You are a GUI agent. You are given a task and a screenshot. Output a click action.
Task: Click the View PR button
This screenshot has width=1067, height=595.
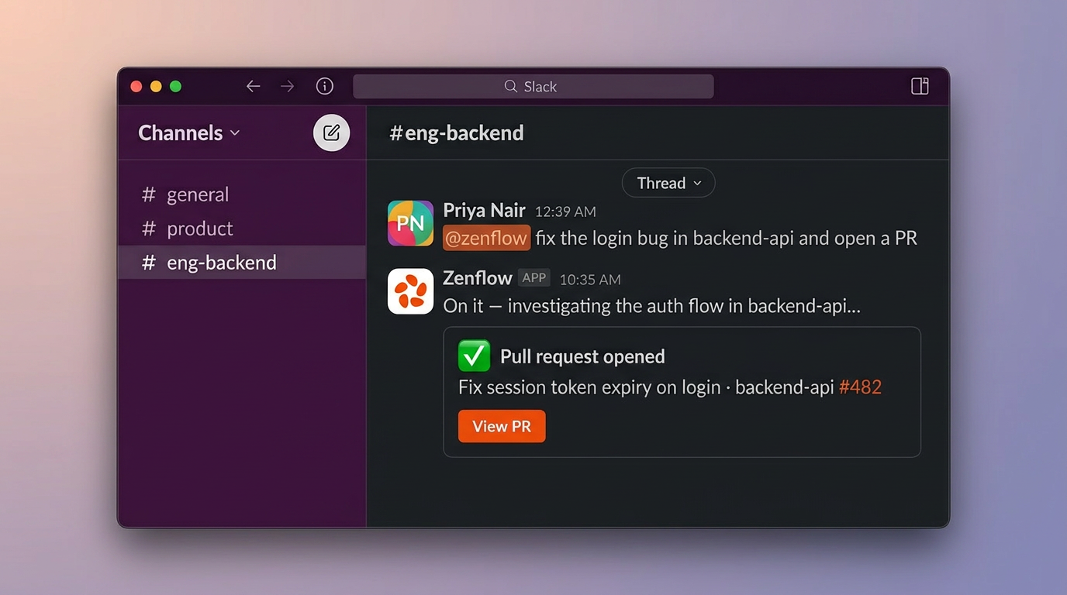502,426
